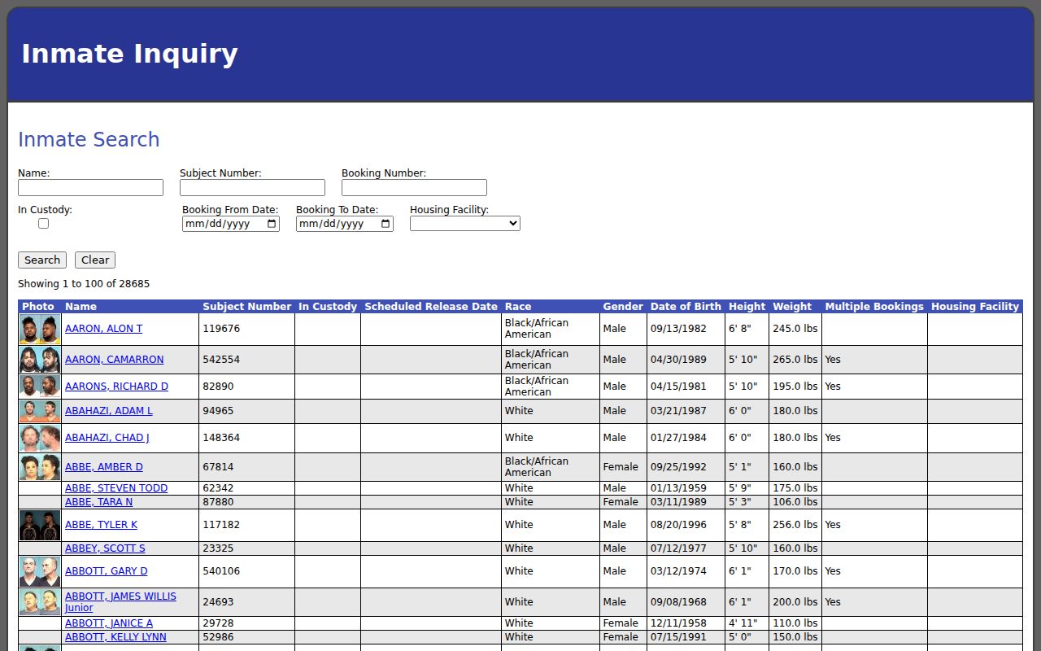Image resolution: width=1041 pixels, height=651 pixels.
Task: Click the Clear button
Action: (x=95, y=260)
